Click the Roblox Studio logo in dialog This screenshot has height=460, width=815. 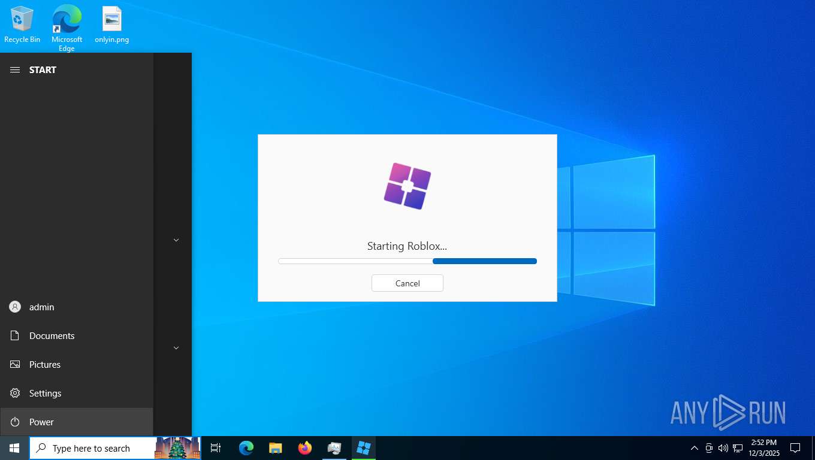coord(407,186)
